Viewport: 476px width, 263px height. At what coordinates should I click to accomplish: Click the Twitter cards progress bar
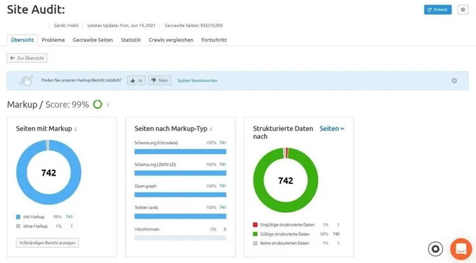point(180,216)
